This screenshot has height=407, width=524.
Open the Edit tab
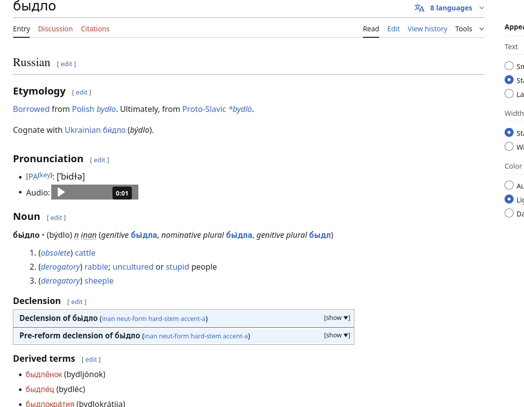tap(393, 29)
